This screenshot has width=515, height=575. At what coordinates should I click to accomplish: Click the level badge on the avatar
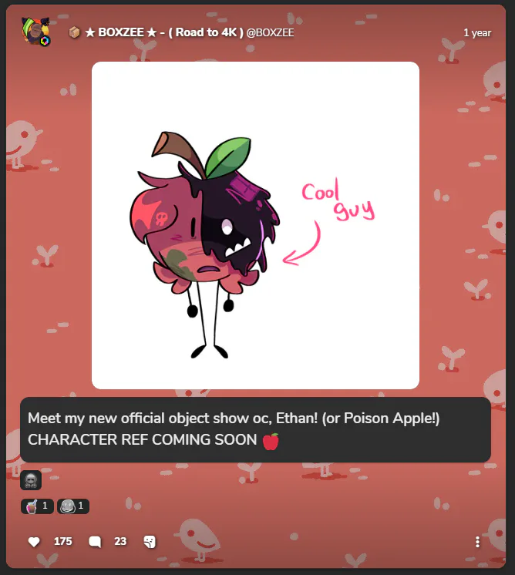coord(45,41)
